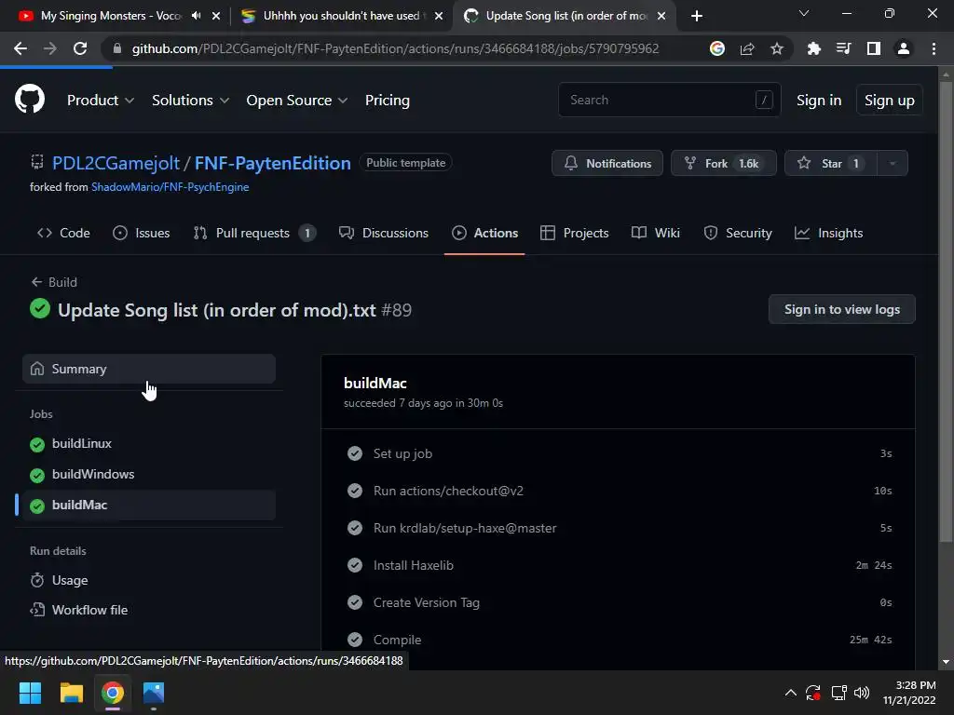Click the share page icon in address bar
Screen dimensions: 954x715
click(747, 48)
